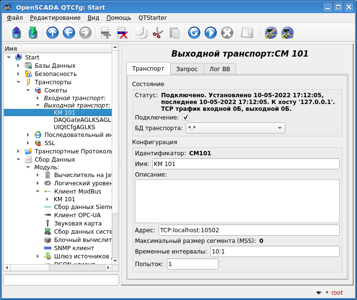This screenshot has width=357, height=300.
Task: Select DAQGateAGLKSAGL tree item
Action: pos(82,120)
